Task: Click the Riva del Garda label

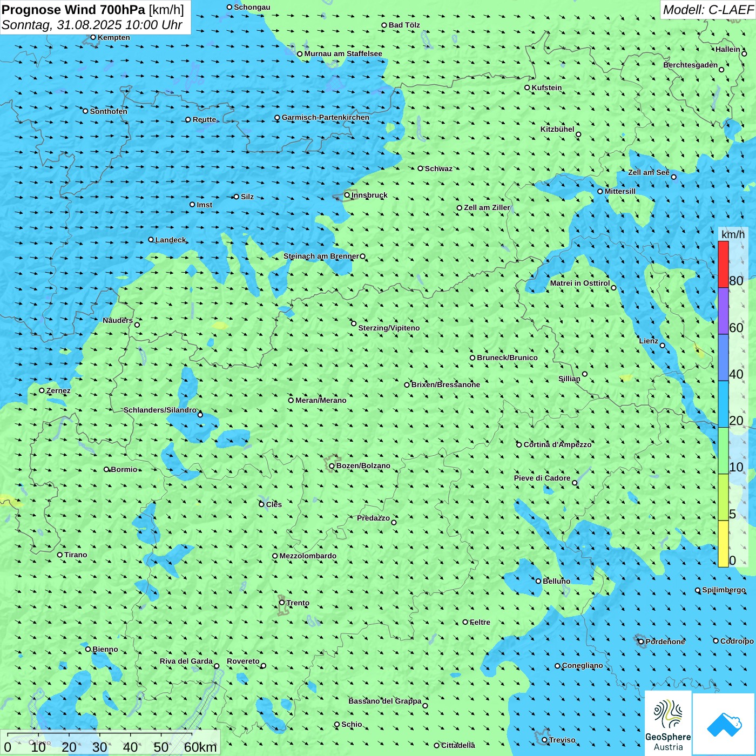Action: 186,661
